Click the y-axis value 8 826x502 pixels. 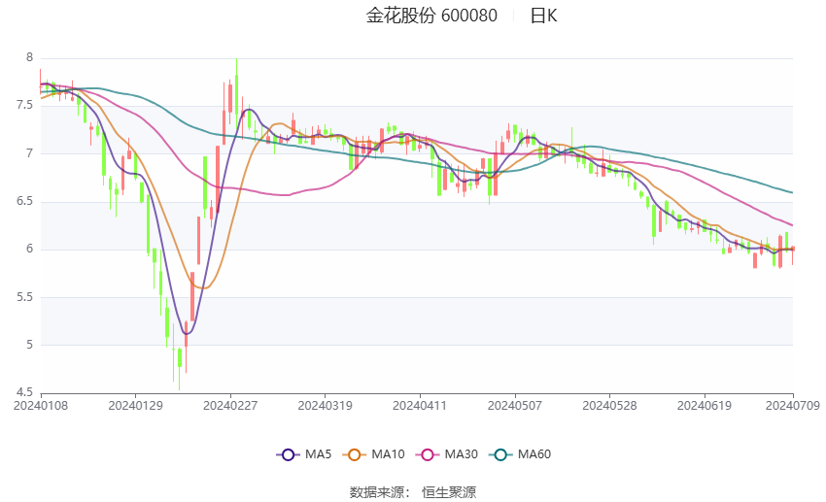(x=29, y=57)
